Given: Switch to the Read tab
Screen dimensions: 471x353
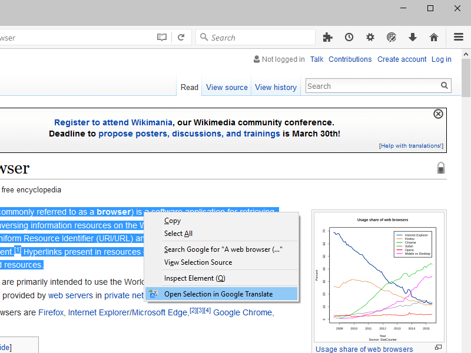Looking at the screenshot, I should 189,87.
